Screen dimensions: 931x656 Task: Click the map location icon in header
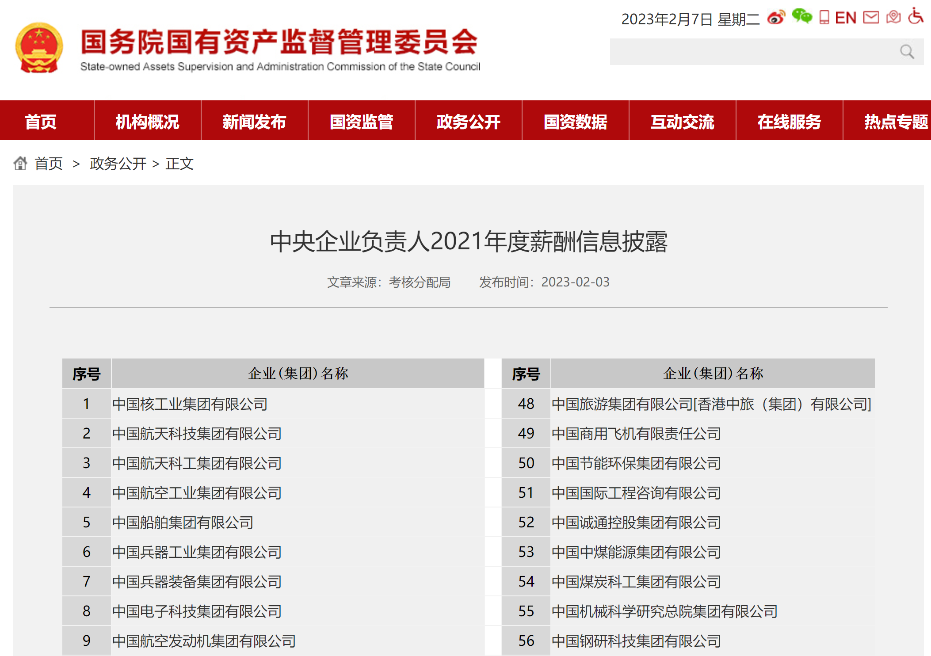click(893, 17)
